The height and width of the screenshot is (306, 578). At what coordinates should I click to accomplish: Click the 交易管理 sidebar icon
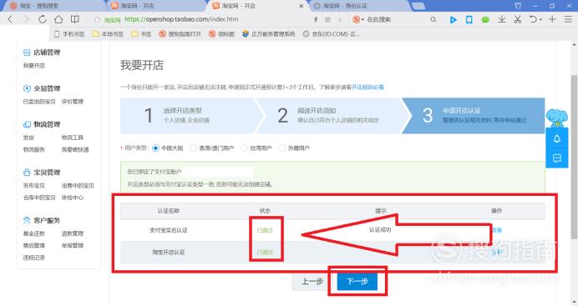(27, 88)
